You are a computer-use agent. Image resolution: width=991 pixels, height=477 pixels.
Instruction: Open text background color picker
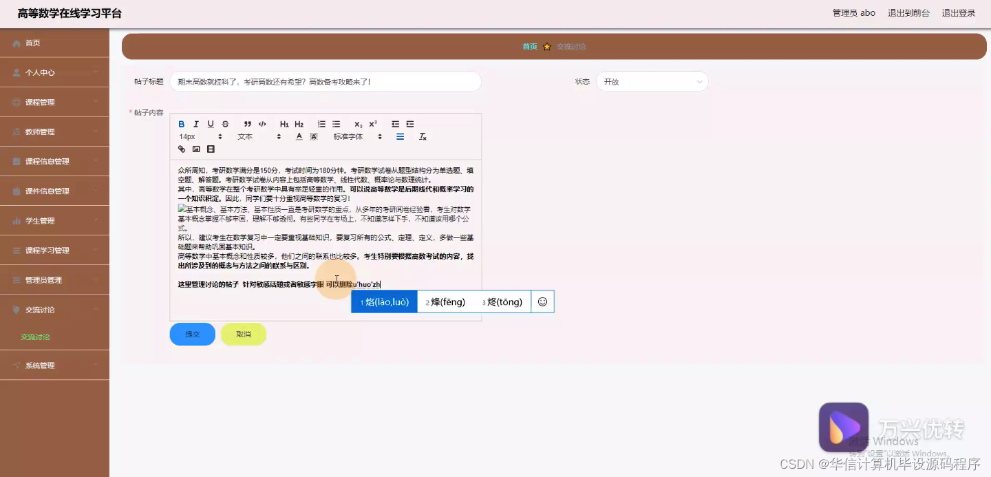(314, 136)
